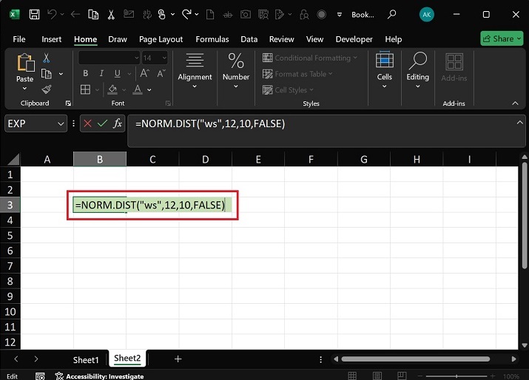Click Add-ins button in ribbon

click(x=454, y=67)
